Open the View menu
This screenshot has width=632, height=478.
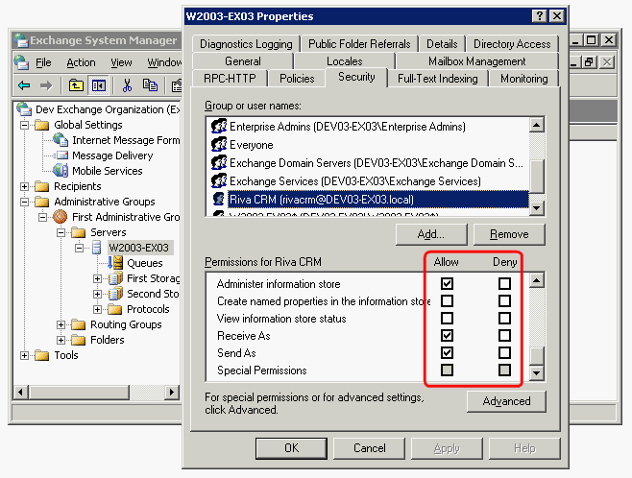(121, 62)
